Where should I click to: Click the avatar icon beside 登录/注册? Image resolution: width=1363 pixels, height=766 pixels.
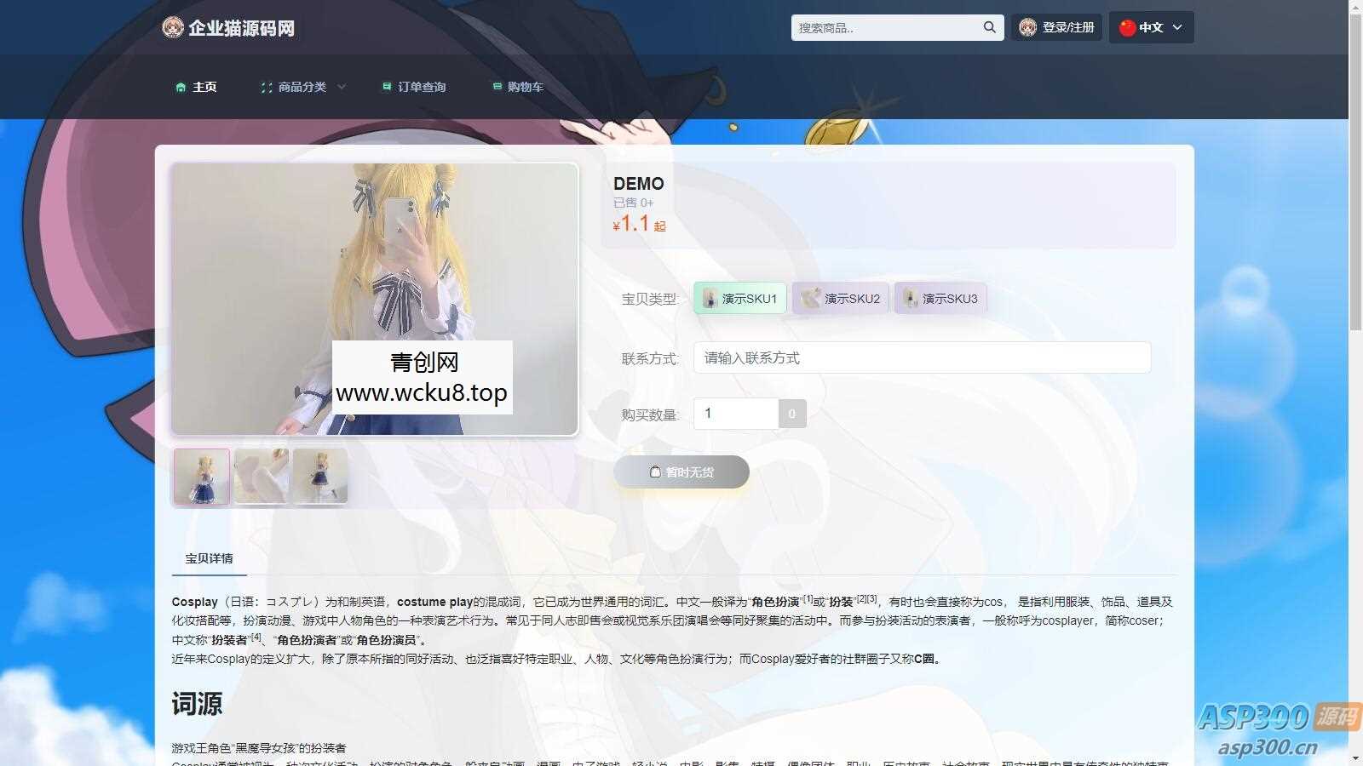[1029, 27]
